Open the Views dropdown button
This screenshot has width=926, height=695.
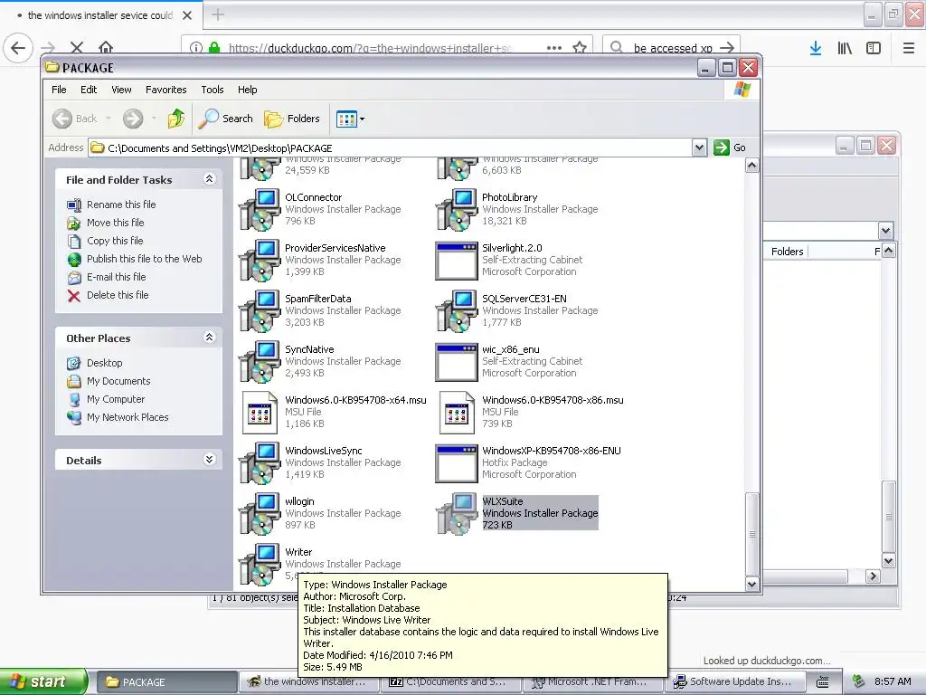350,119
